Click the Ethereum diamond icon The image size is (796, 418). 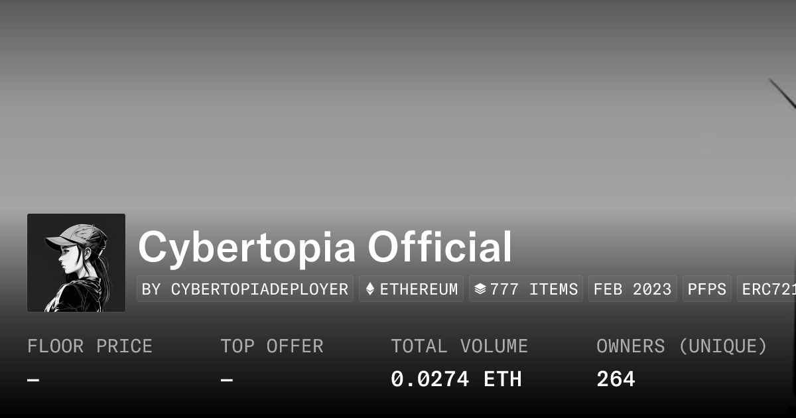pos(370,289)
